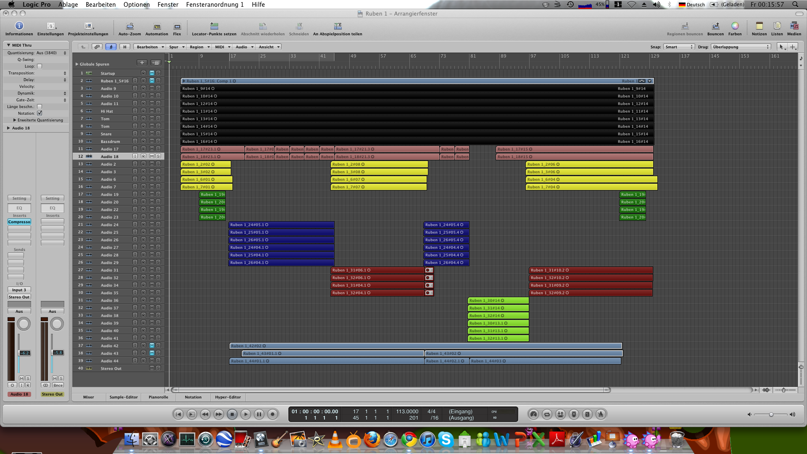Record-enable the Bassdrum track
The width and height of the screenshot is (807, 454).
click(x=143, y=141)
